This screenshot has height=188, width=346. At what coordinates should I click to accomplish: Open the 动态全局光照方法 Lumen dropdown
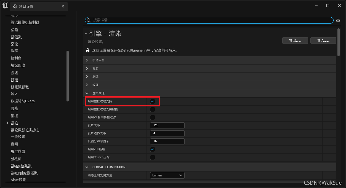pyautogui.click(x=167, y=175)
